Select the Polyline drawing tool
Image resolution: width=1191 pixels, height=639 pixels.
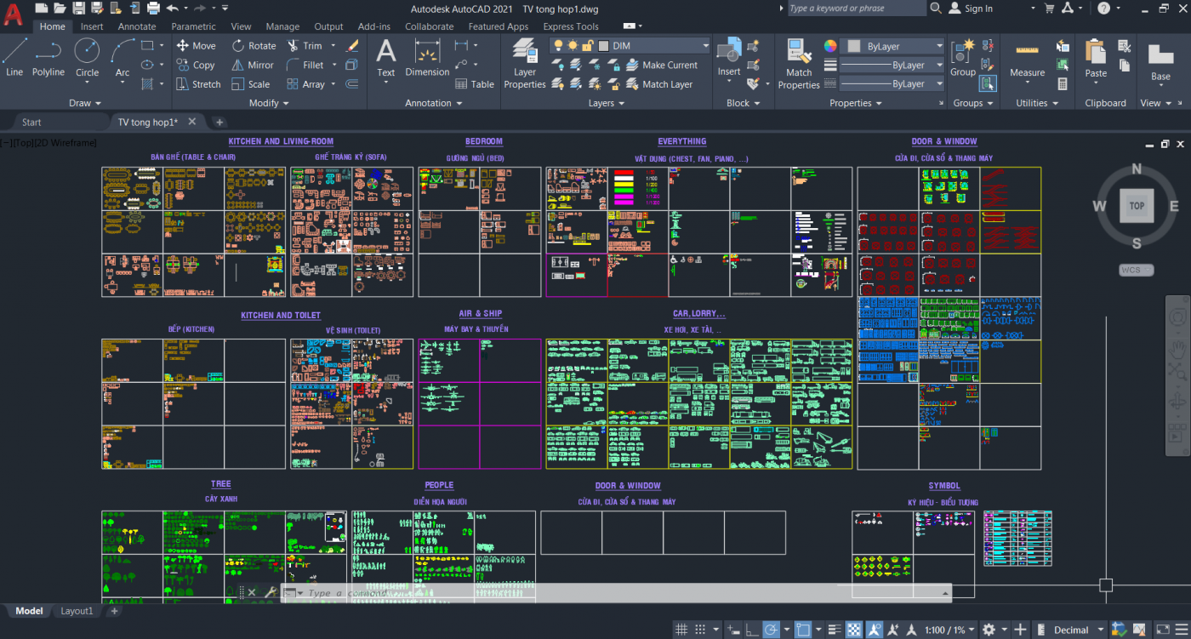(48, 58)
